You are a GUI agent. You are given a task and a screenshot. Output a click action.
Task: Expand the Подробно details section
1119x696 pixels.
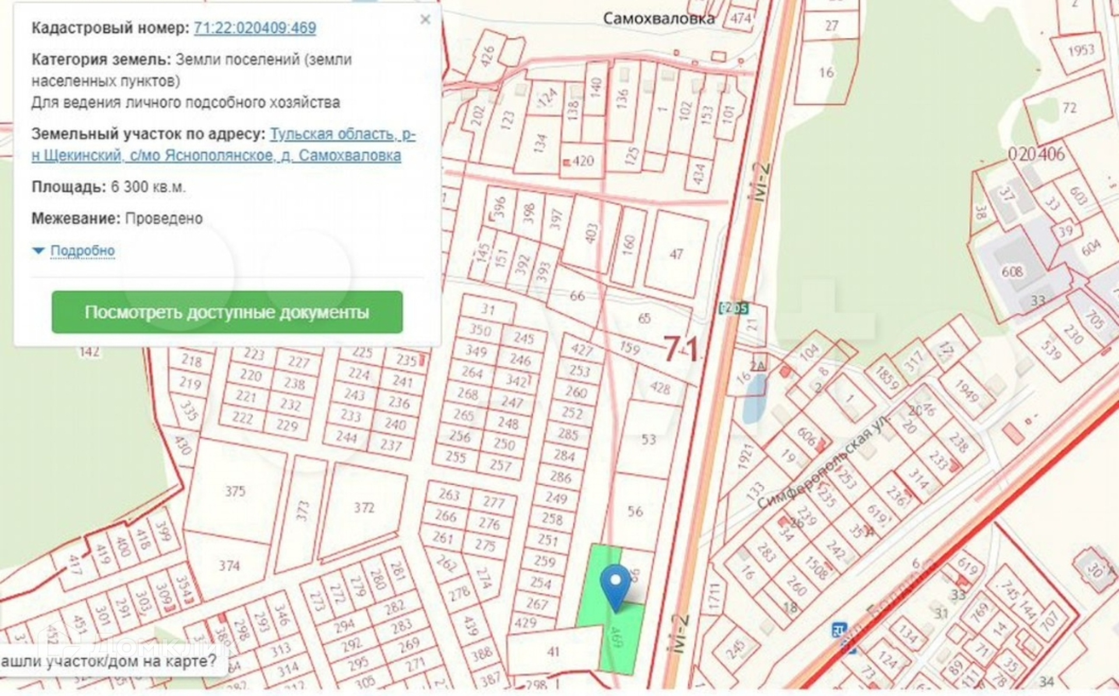(82, 250)
